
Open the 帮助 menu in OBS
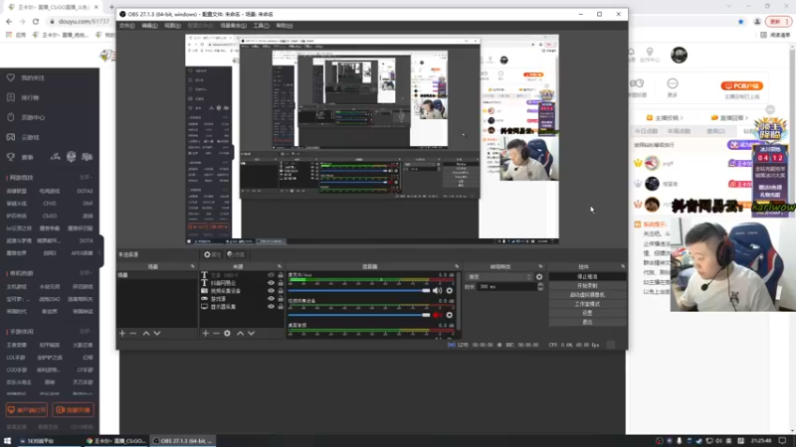(285, 26)
